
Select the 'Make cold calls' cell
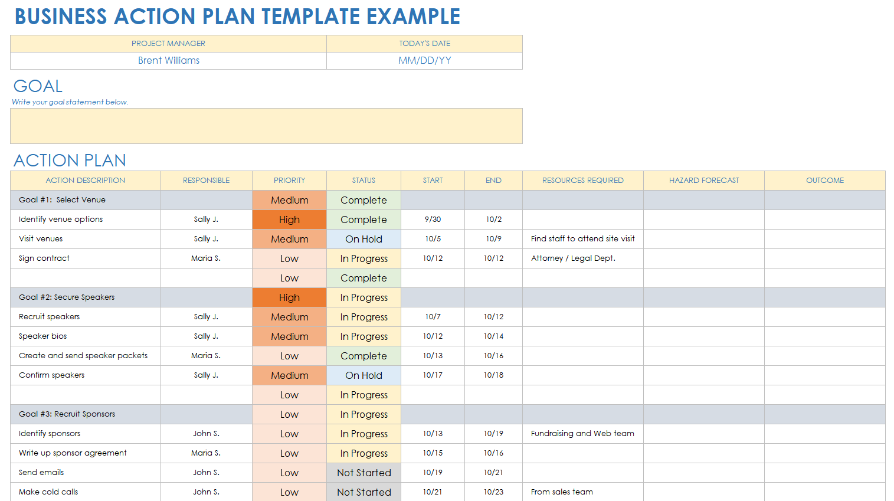coord(86,492)
